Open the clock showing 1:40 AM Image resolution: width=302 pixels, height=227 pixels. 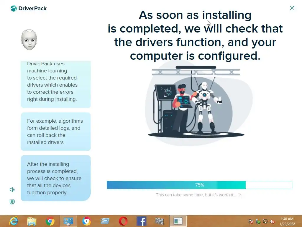point(287,221)
